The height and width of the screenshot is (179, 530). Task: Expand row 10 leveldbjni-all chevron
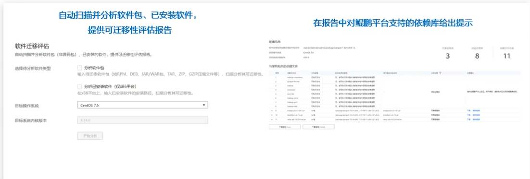click(x=272, y=115)
